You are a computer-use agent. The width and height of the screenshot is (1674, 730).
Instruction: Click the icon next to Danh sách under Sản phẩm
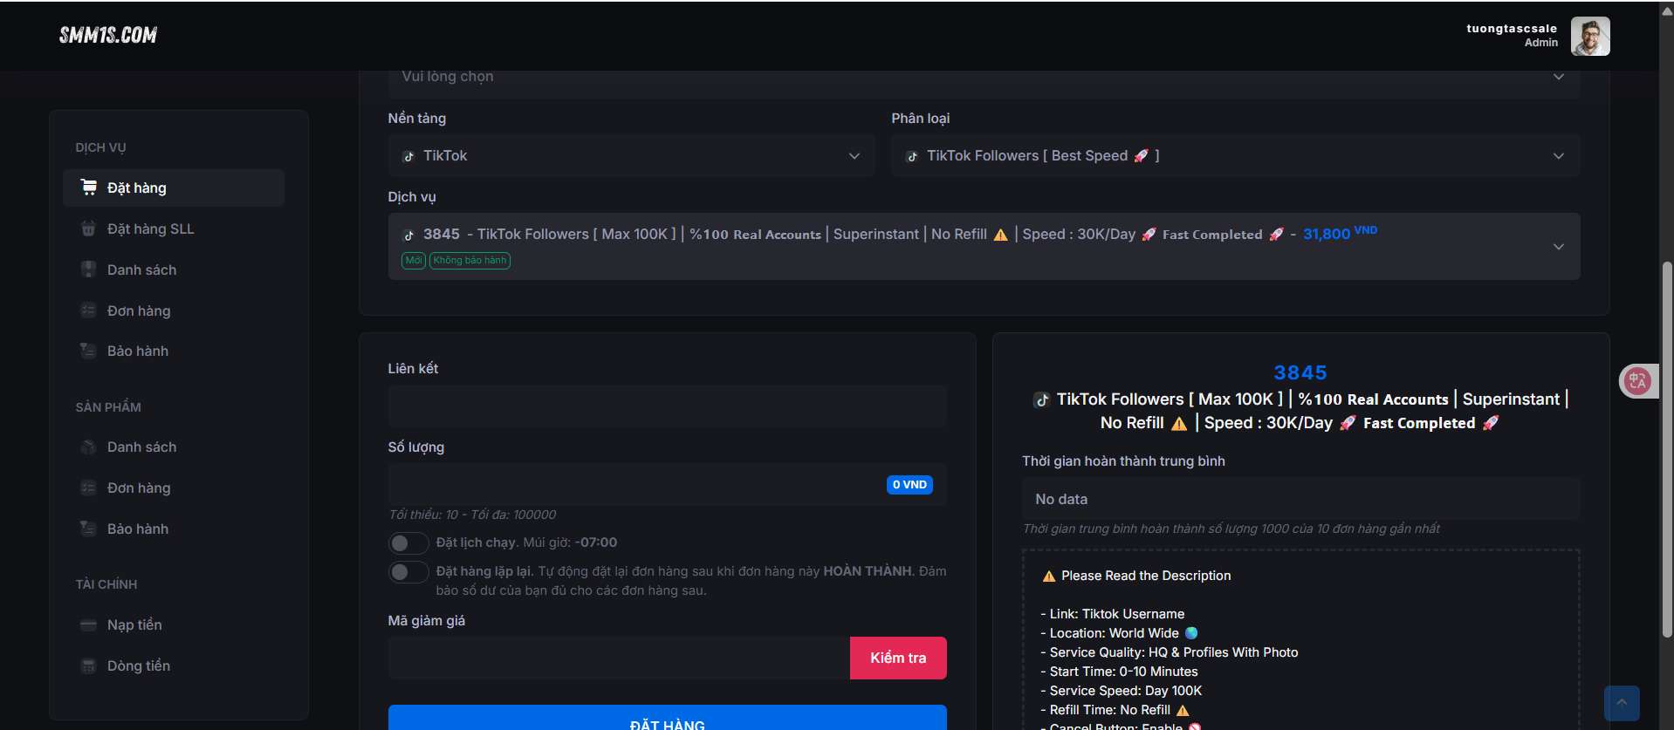point(88,447)
